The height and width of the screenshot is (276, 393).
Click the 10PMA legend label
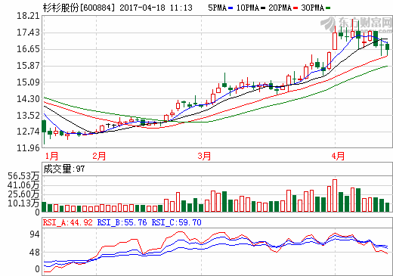[248, 8]
